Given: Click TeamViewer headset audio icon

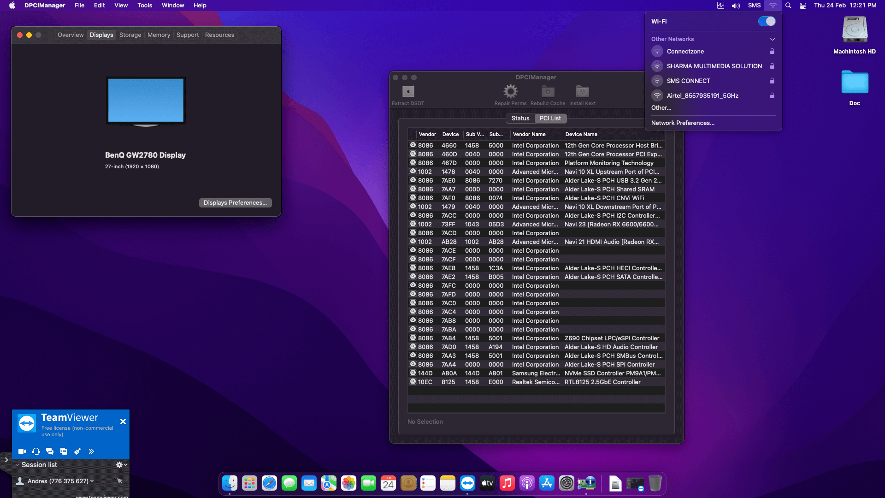Looking at the screenshot, I should point(36,451).
